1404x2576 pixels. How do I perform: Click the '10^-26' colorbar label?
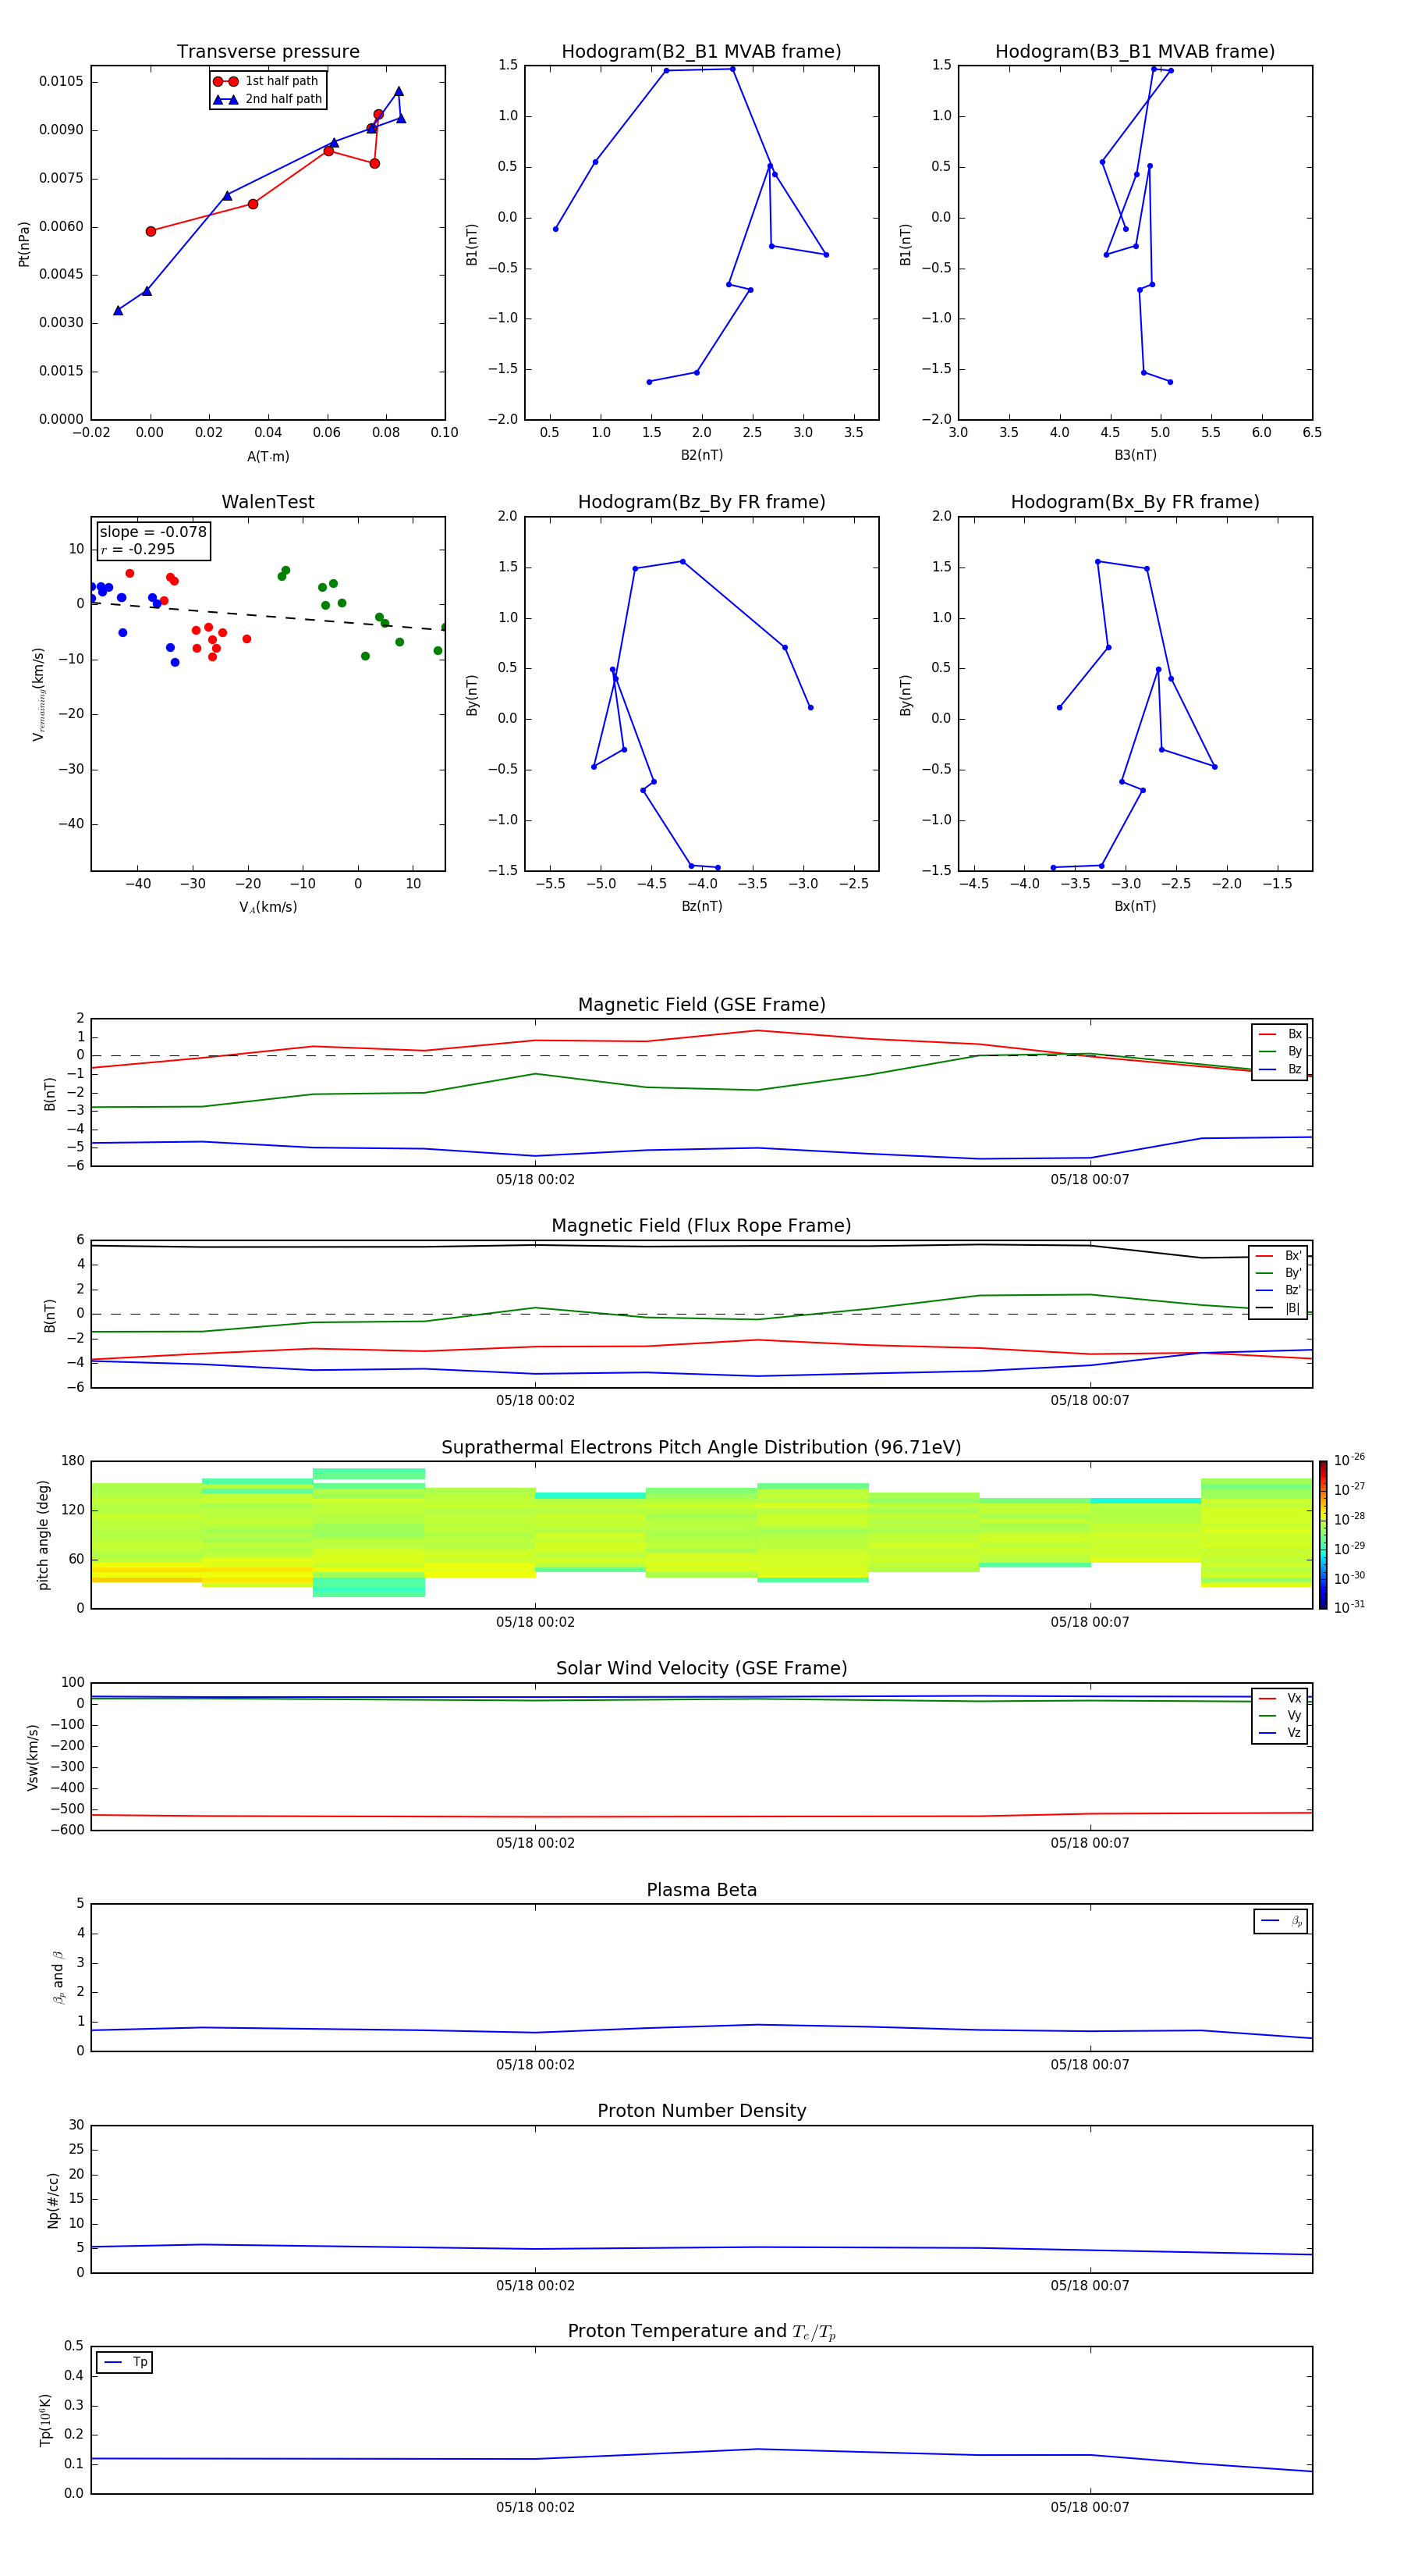point(1349,1460)
